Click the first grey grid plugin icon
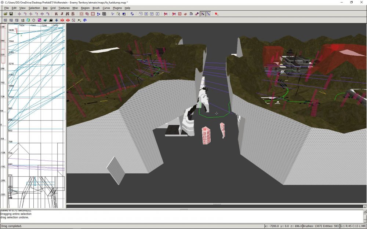 5,20
